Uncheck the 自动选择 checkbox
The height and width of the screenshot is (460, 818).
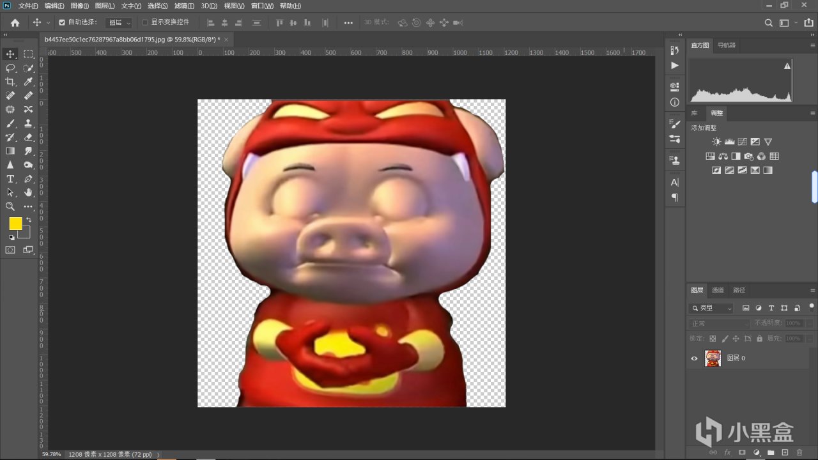[x=62, y=22]
